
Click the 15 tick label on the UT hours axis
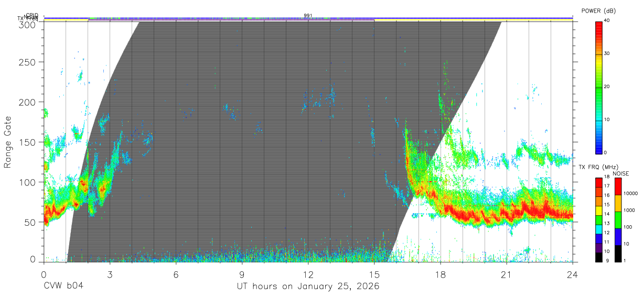click(x=374, y=274)
